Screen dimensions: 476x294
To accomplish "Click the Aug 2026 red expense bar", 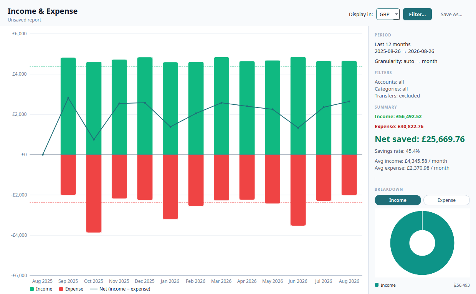I will coord(349,175).
